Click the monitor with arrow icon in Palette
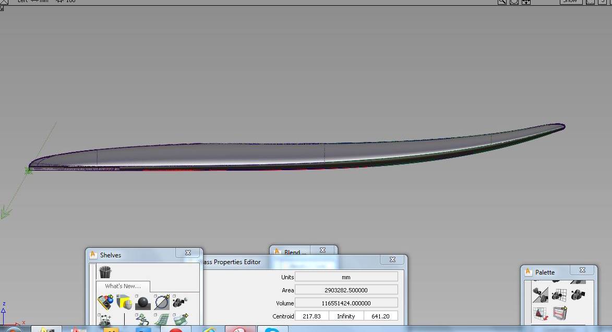The height and width of the screenshot is (332, 612). pos(559,313)
